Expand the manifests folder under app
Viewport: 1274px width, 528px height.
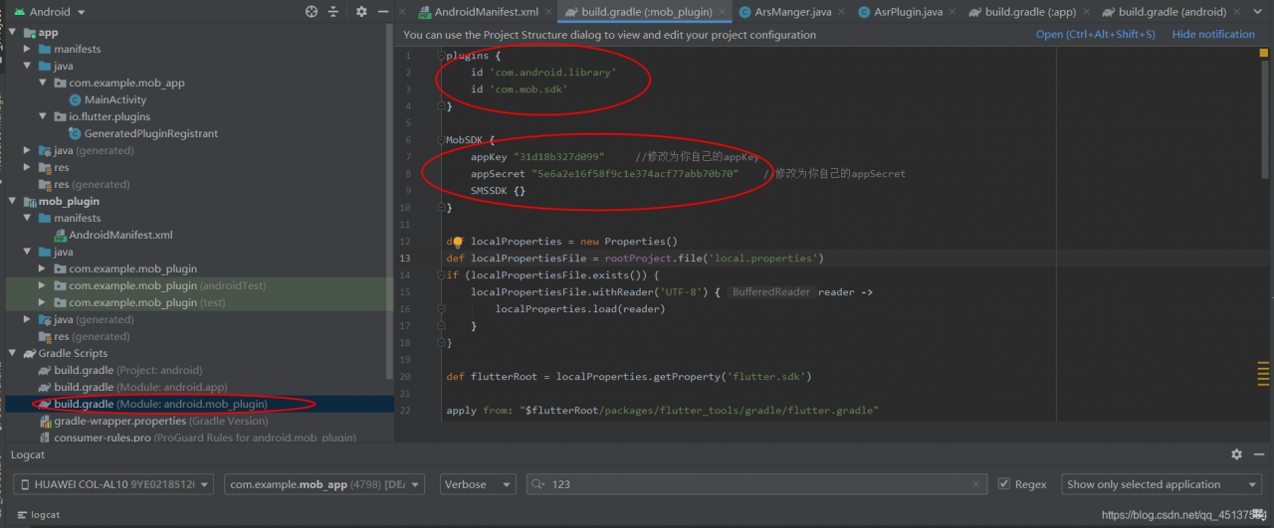27,49
